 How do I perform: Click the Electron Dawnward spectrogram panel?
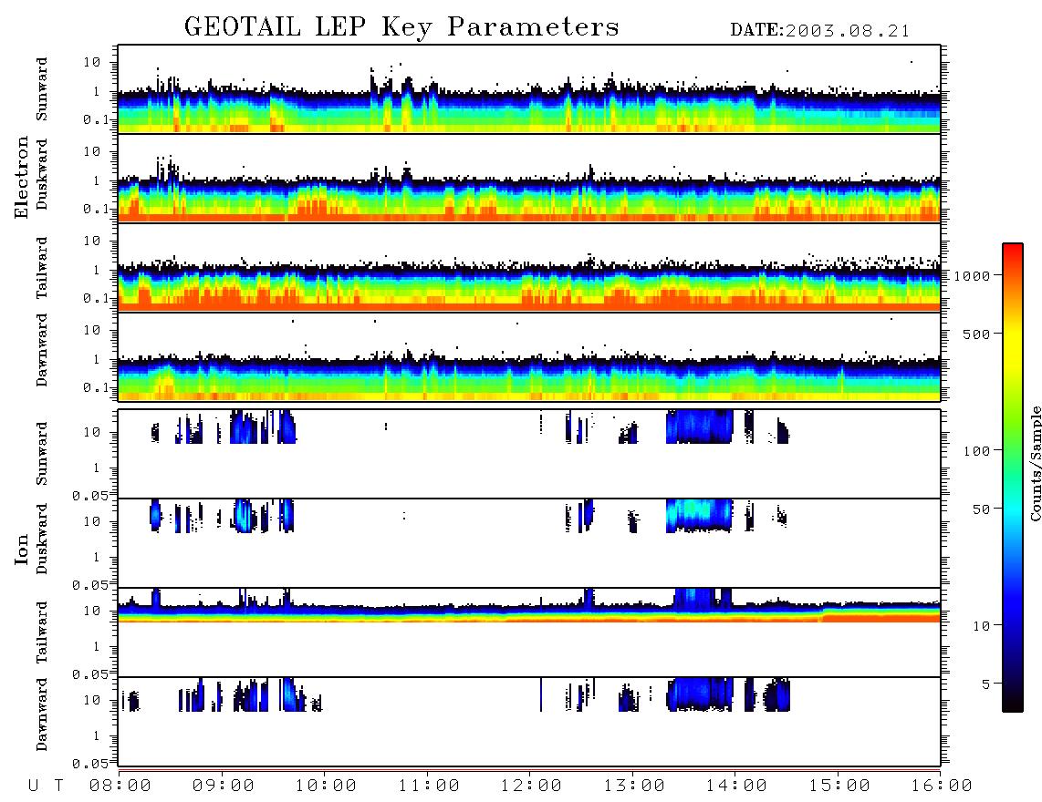529,356
